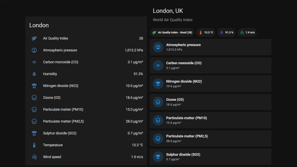Click the 3.1 µg/m³ value in the list
The image size is (297, 167).
(x=135, y=62)
